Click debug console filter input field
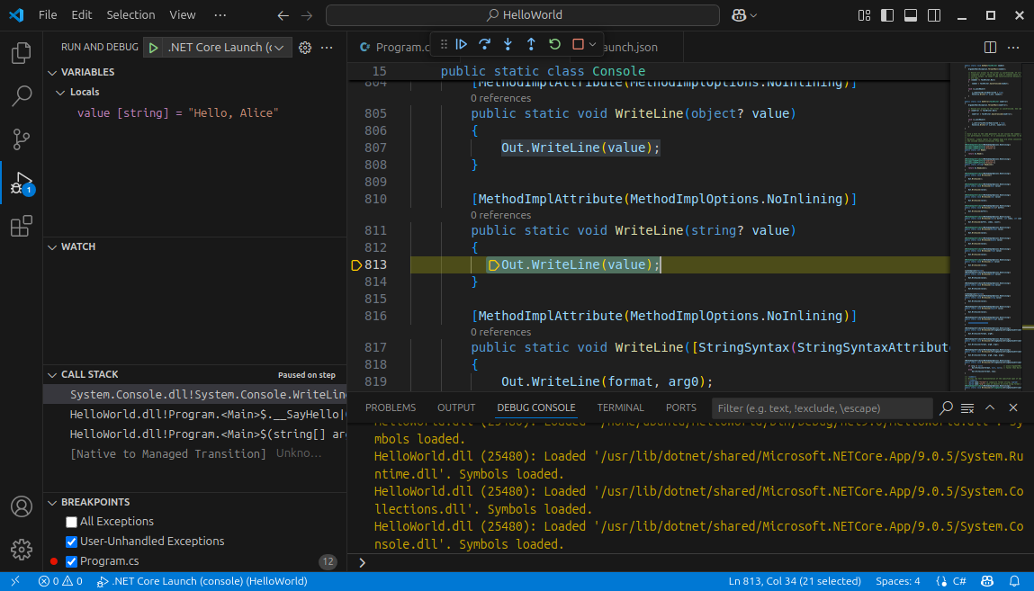 tap(822, 407)
